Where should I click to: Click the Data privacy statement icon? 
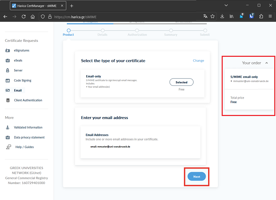tap(7, 137)
